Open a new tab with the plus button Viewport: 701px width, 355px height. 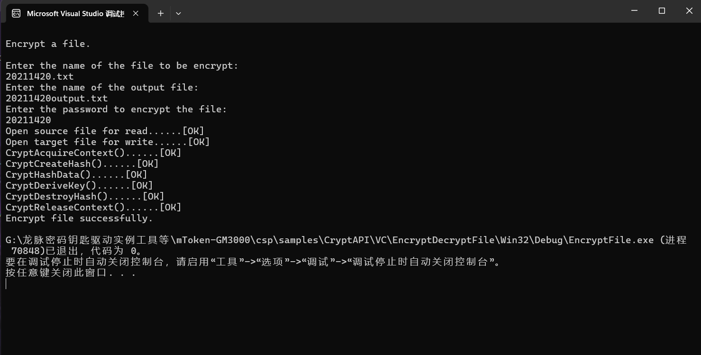161,13
